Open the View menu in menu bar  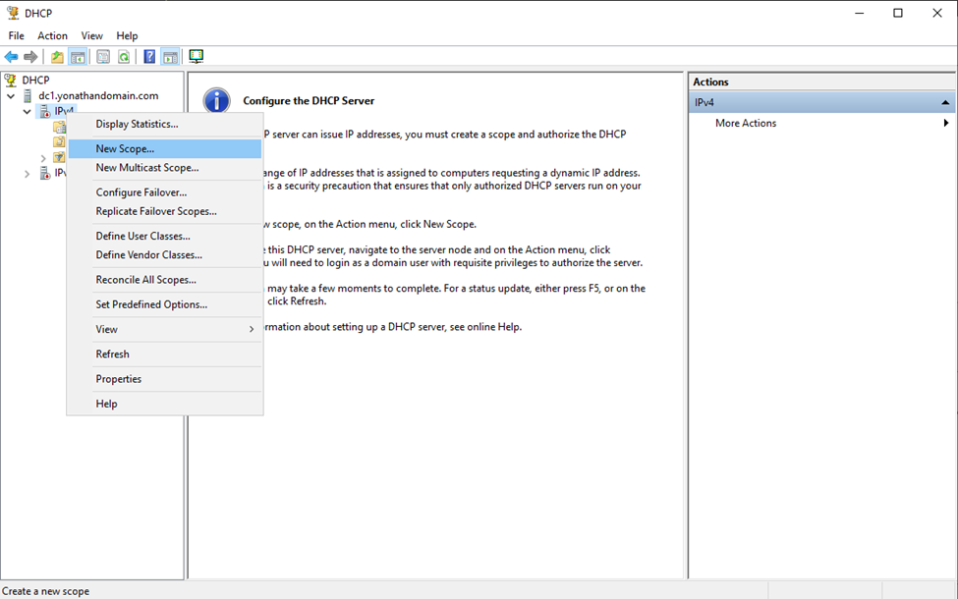pyautogui.click(x=91, y=35)
